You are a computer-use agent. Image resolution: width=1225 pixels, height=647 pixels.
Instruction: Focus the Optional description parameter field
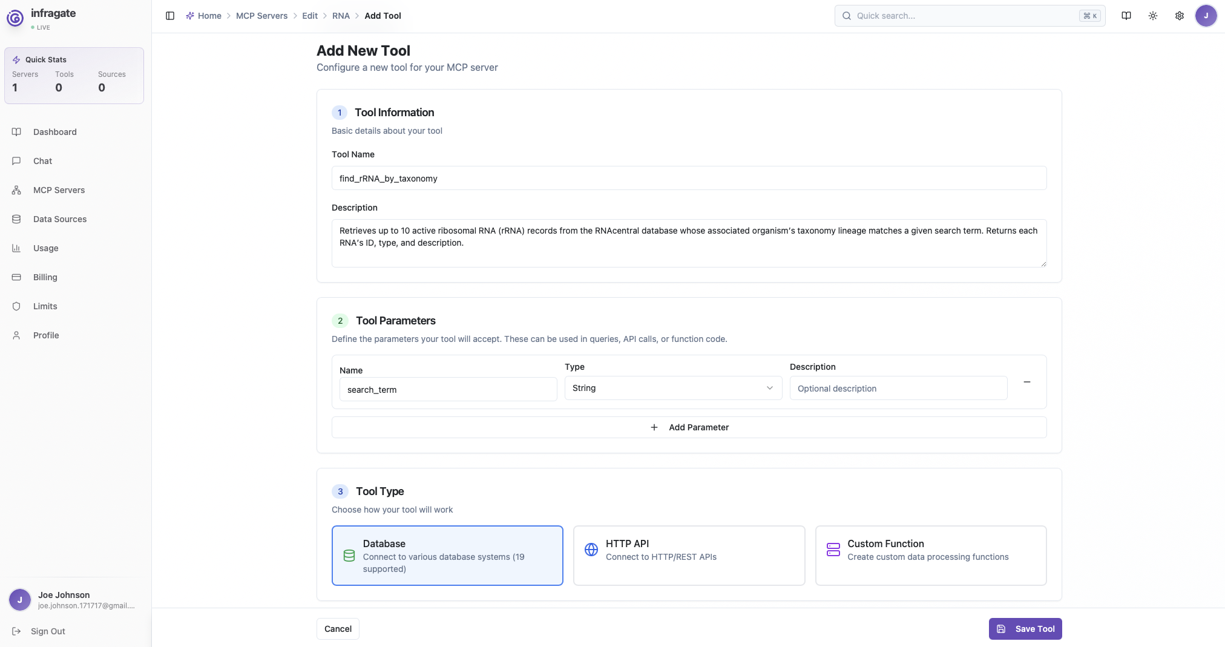[898, 388]
